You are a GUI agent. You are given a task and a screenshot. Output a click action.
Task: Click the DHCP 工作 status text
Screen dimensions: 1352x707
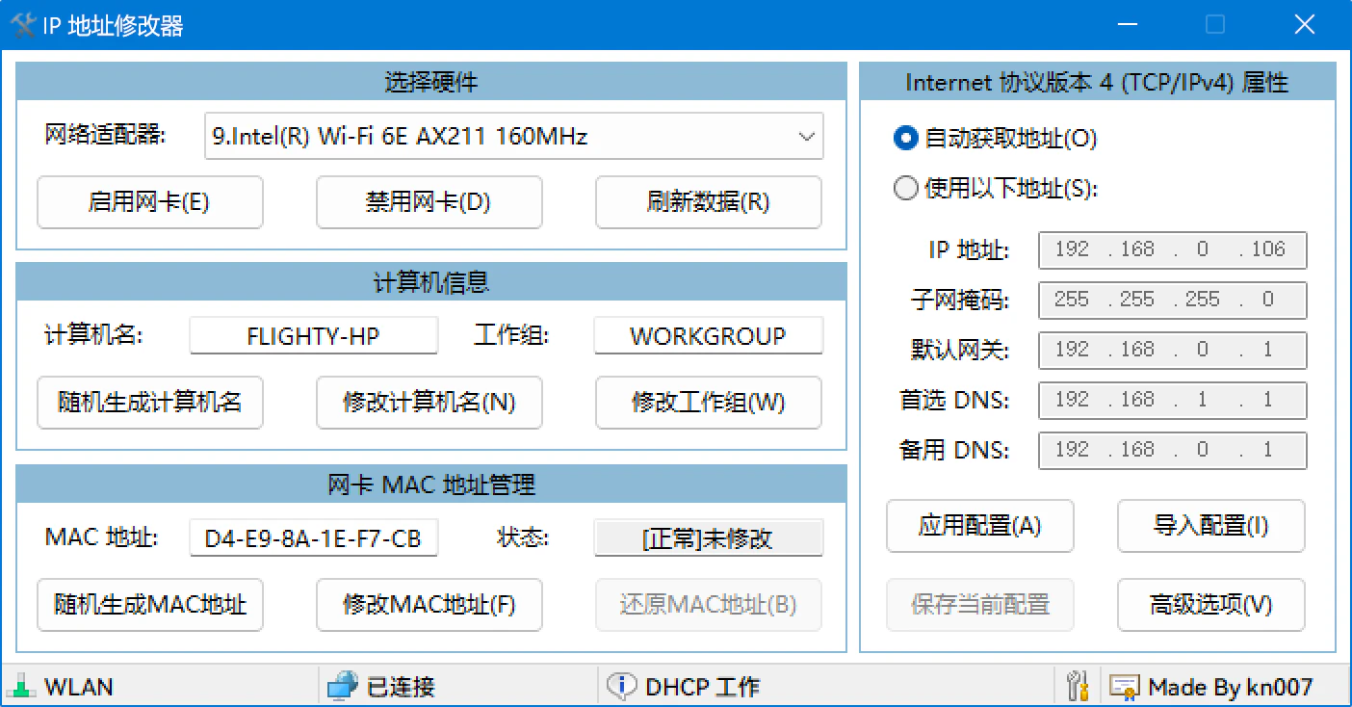703,688
